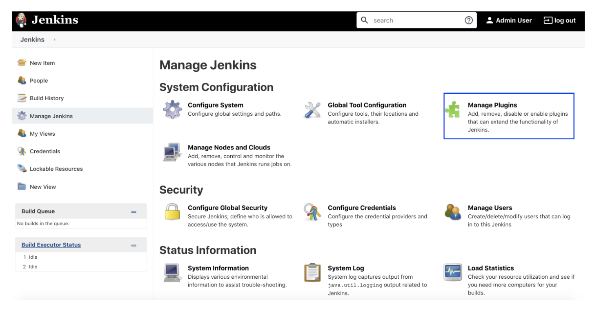Click the Manage Nodes and Clouds computers icon
The image size is (610, 317).
point(172,152)
